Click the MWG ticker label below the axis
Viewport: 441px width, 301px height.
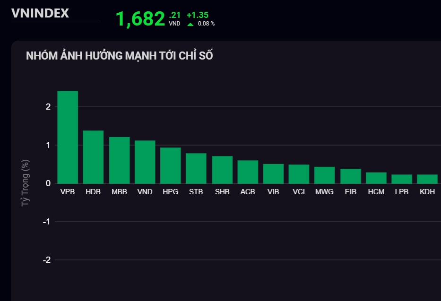pyautogui.click(x=324, y=192)
